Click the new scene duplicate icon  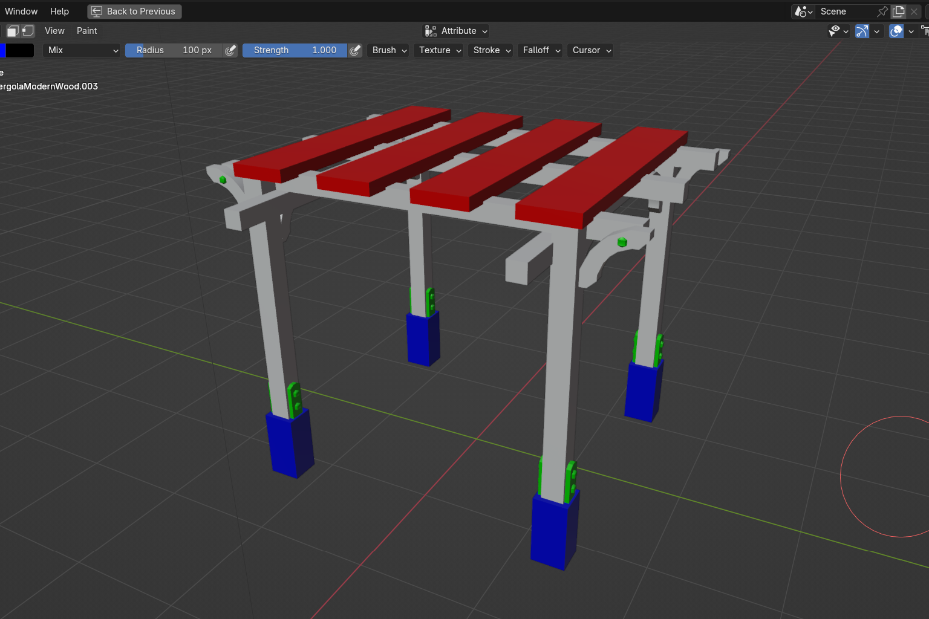[899, 11]
